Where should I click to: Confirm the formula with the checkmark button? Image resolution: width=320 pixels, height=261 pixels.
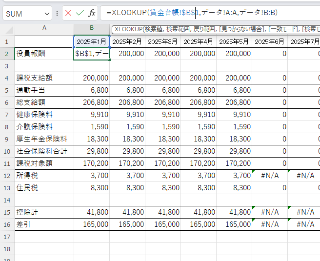[80, 13]
